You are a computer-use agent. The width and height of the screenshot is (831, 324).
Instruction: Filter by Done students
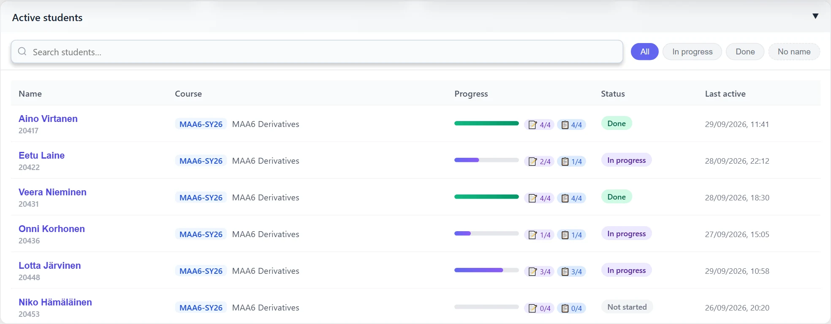coord(745,51)
